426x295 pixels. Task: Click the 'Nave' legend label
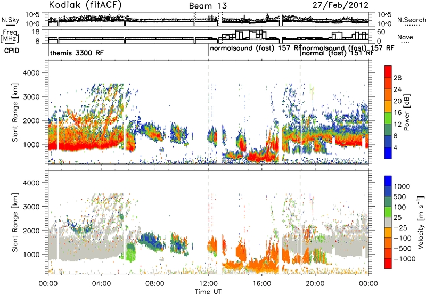(405, 37)
